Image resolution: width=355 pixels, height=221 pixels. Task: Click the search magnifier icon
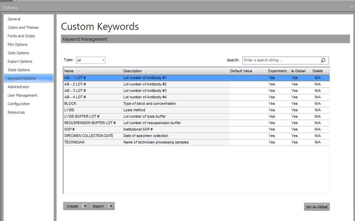(323, 60)
